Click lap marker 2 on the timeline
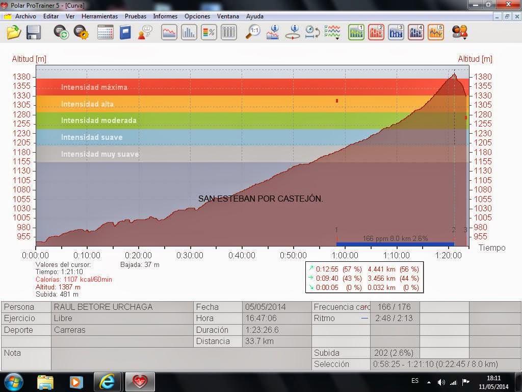Image resolution: width=522 pixels, height=392 pixels. [x=453, y=230]
